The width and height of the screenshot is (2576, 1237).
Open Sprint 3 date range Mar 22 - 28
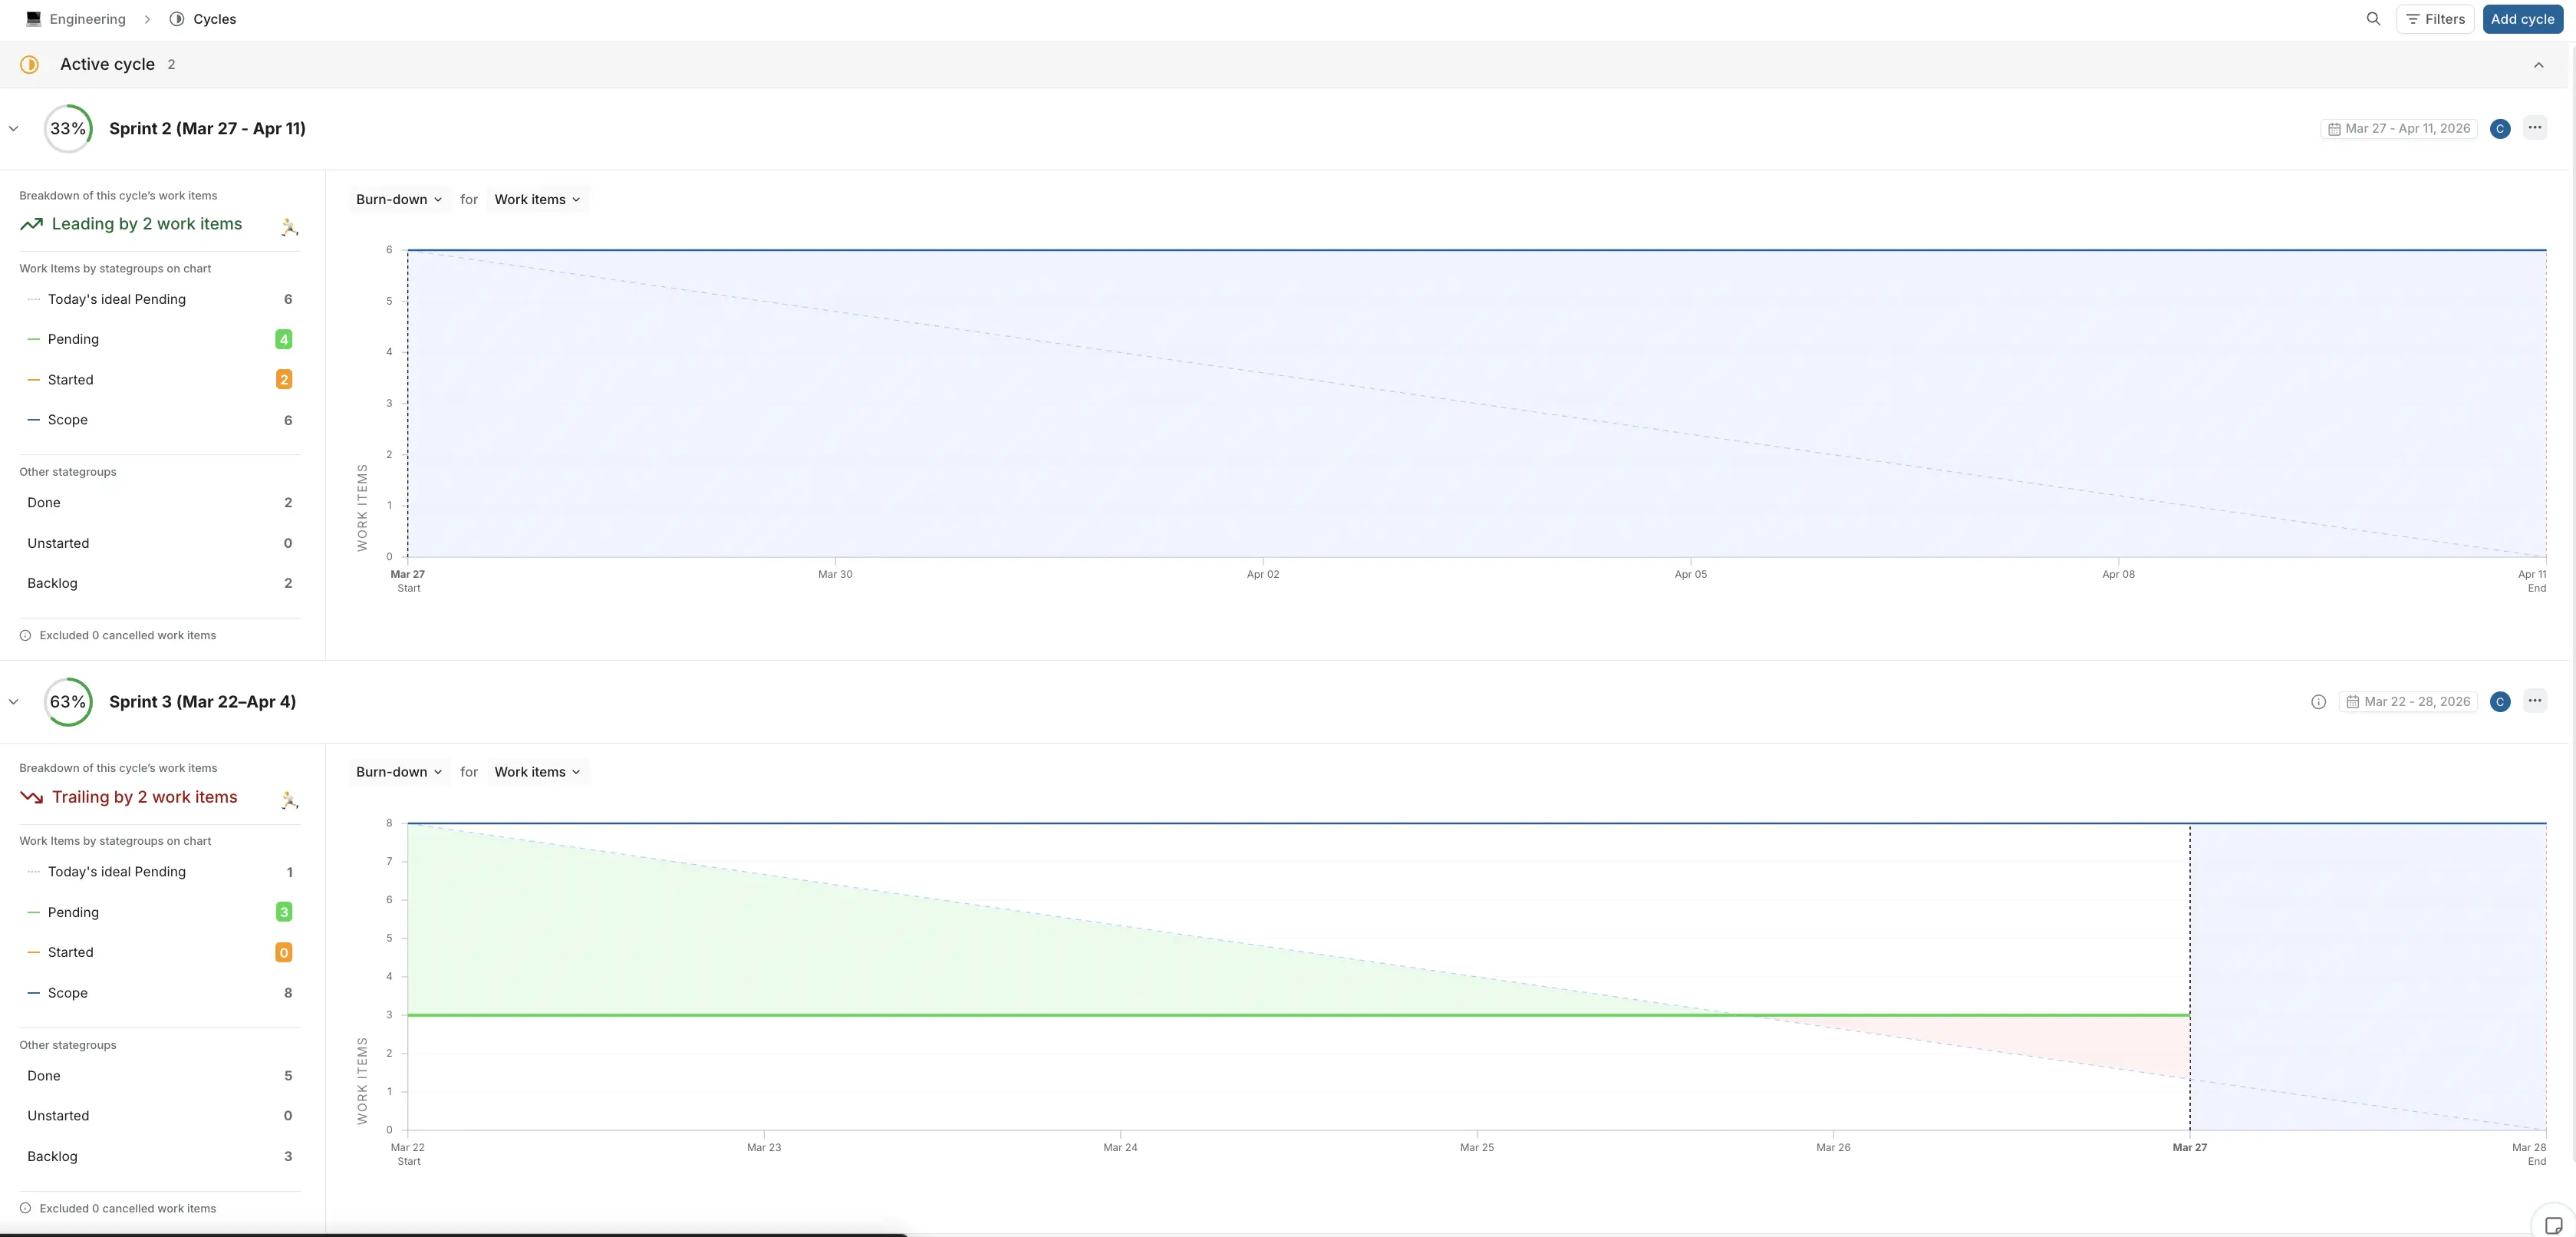pos(2408,702)
